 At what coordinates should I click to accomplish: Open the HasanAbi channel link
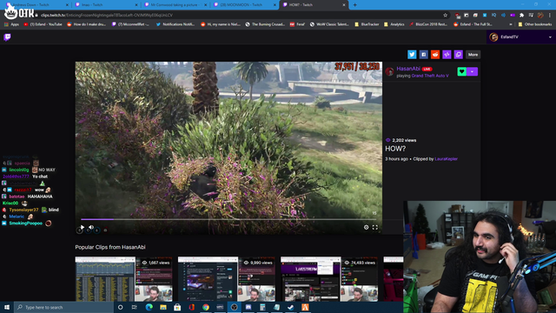(x=408, y=69)
